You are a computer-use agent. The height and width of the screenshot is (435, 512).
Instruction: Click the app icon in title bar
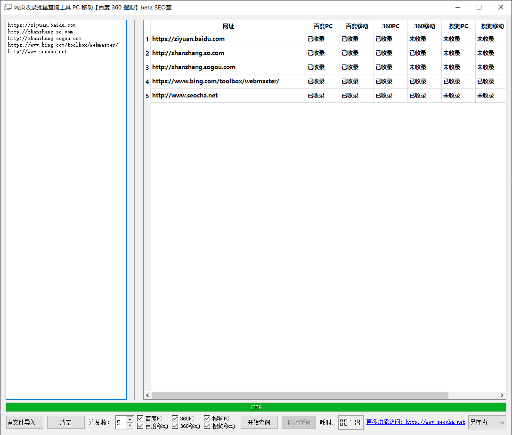tap(8, 7)
